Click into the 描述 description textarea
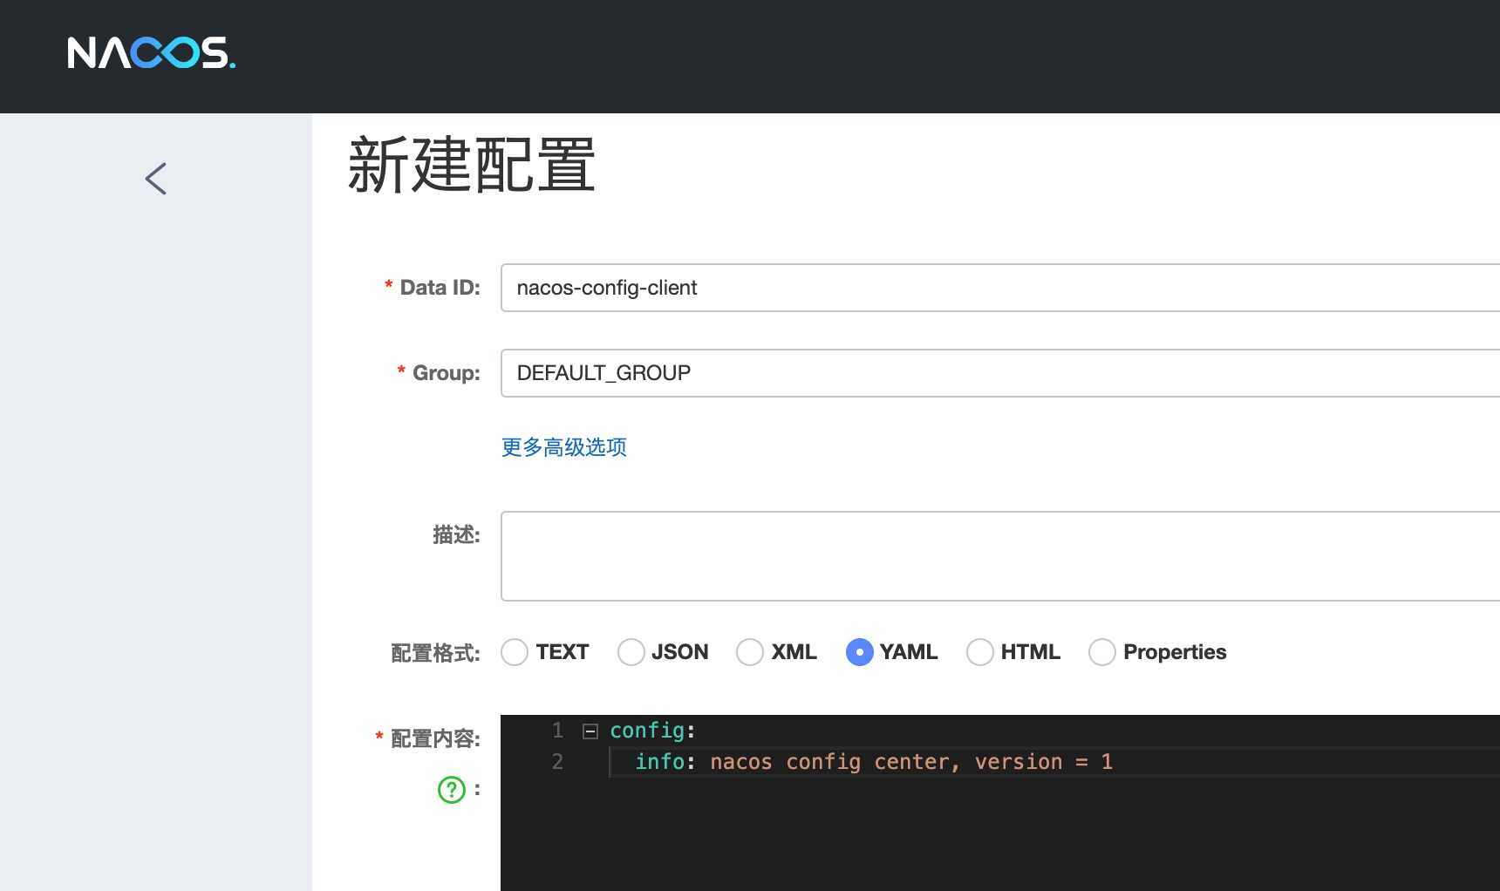The image size is (1500, 891). pos(1000,556)
